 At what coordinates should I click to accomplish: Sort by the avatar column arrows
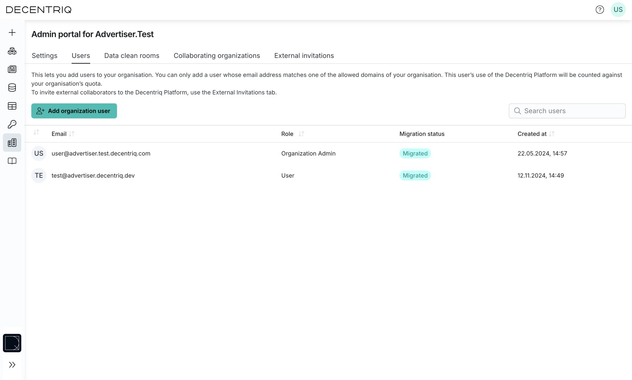pos(36,132)
